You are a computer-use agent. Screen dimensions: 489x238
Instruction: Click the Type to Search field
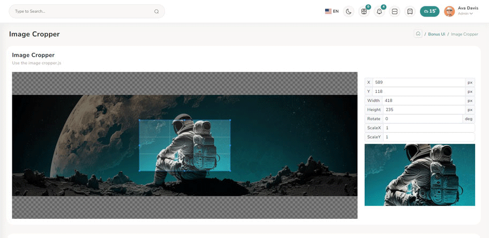pyautogui.click(x=80, y=11)
